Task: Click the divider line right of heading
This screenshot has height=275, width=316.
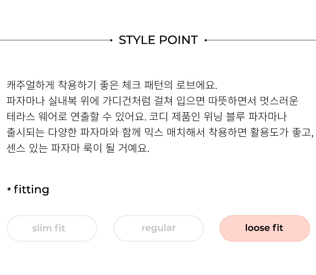Action: pos(261,40)
